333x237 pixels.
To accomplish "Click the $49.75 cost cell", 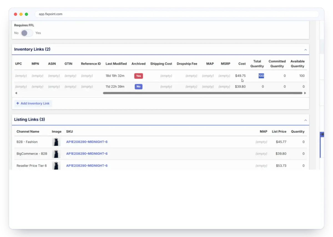I will point(240,76).
